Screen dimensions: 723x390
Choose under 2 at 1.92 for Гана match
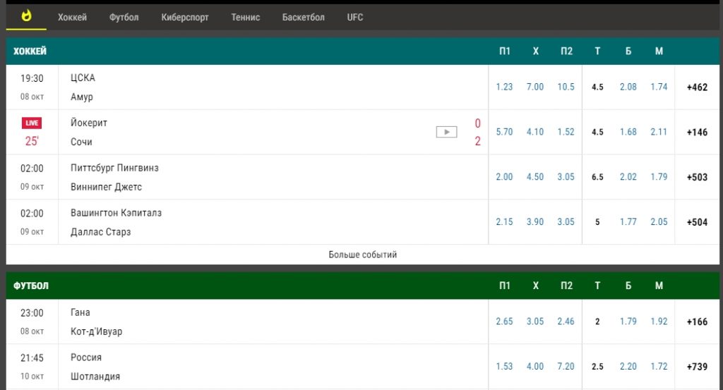click(659, 322)
